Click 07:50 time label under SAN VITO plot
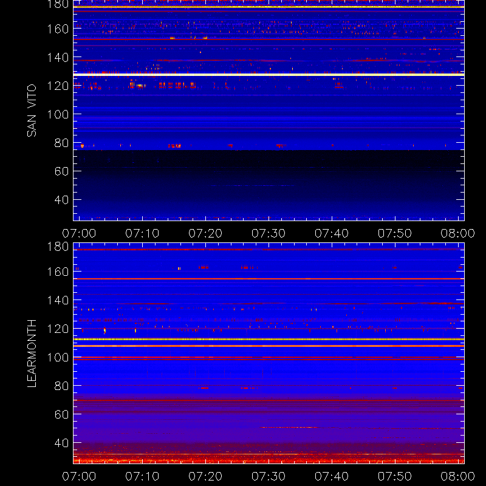This screenshot has width=486, height=486. [395, 233]
